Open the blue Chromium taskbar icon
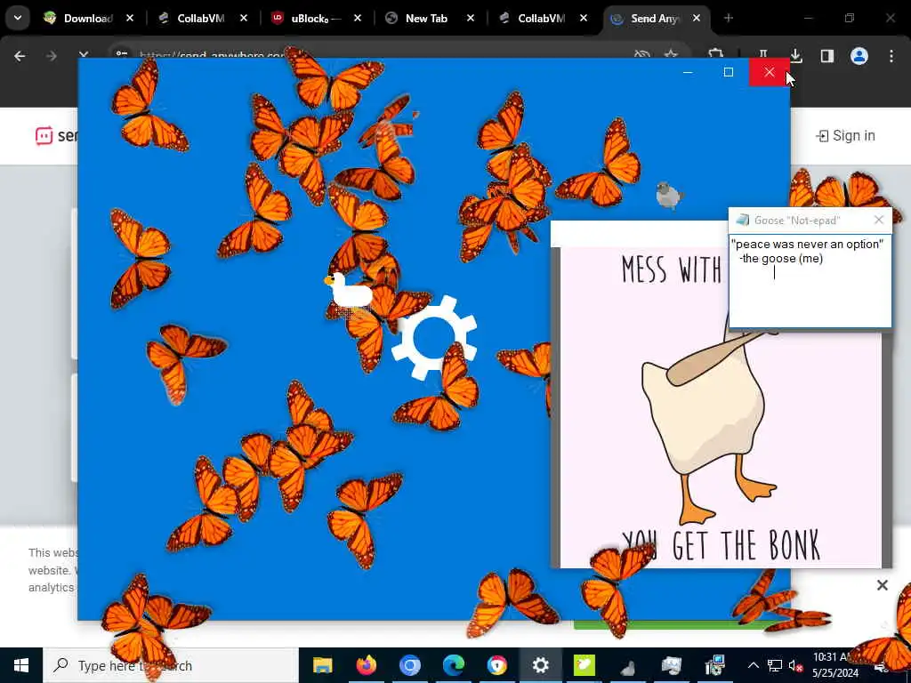 pos(409,665)
